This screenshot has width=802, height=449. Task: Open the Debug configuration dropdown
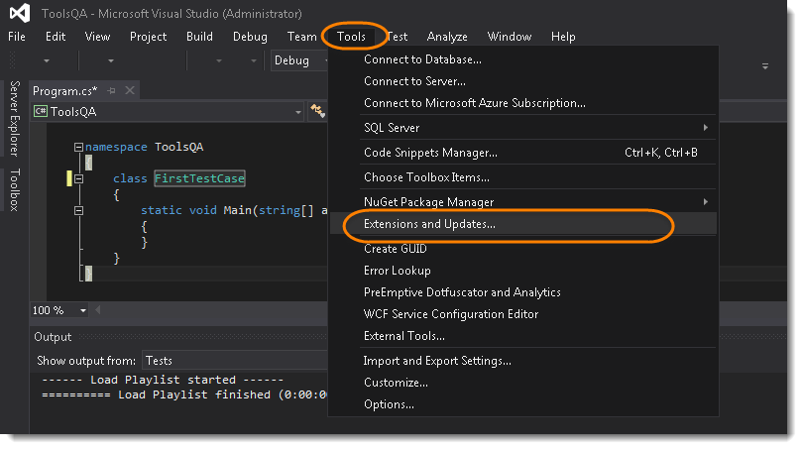click(298, 60)
